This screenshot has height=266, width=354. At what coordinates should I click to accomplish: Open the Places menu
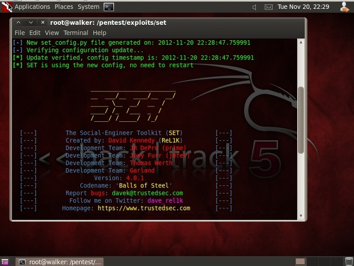pos(64,7)
